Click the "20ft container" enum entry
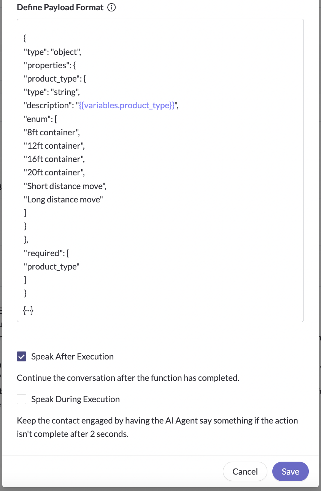321x491 pixels. coord(54,172)
